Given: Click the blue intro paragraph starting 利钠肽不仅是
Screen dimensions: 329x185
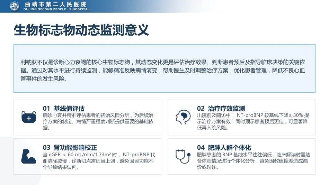Looking at the screenshot, I should tap(163, 71).
